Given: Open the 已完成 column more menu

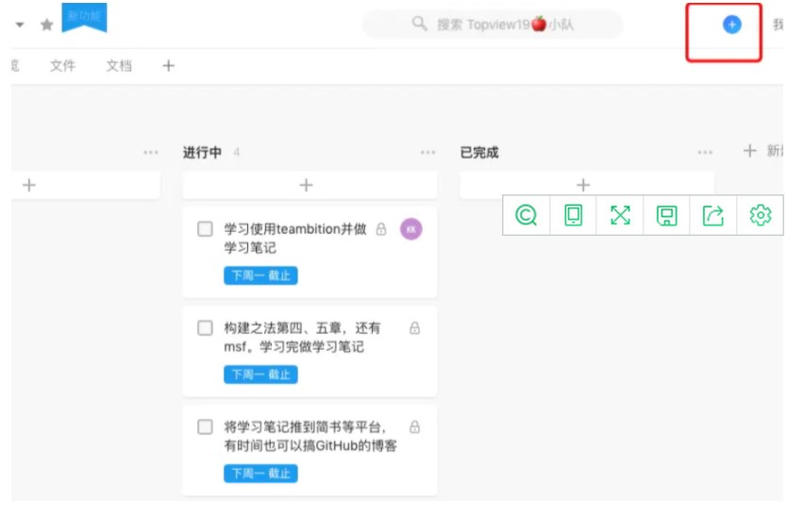Looking at the screenshot, I should tap(705, 152).
